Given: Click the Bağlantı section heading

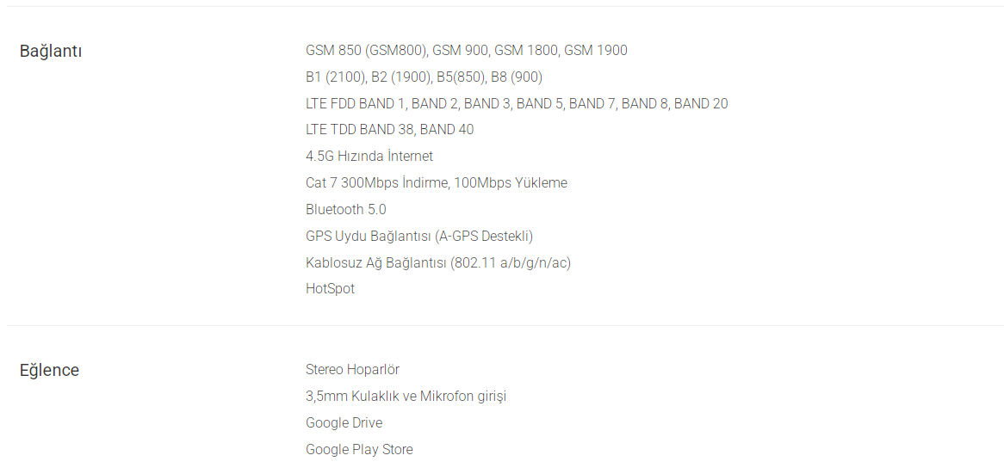Looking at the screenshot, I should [51, 51].
